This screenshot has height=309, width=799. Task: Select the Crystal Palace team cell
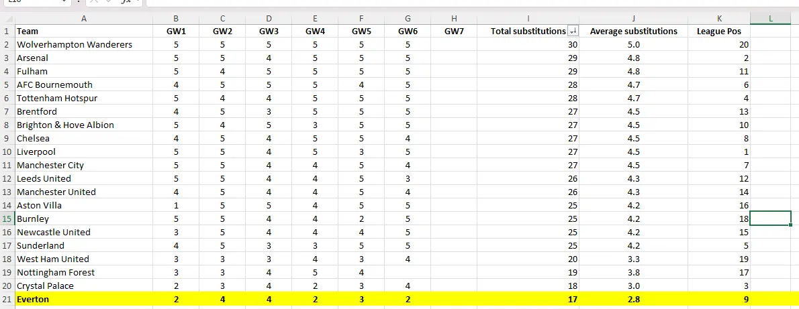point(84,286)
